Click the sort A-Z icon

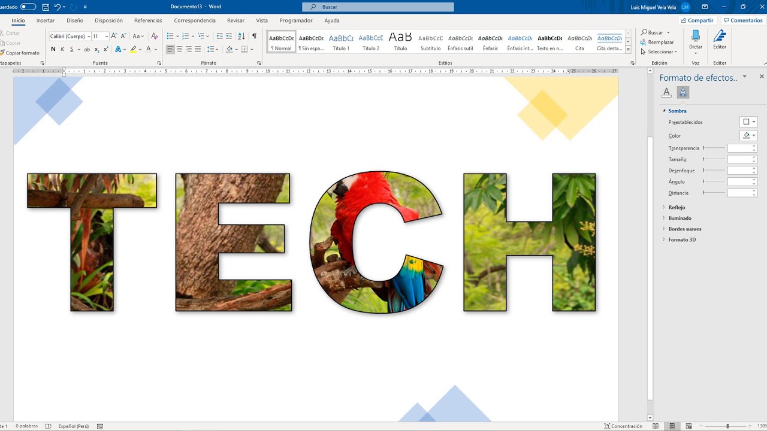(243, 37)
